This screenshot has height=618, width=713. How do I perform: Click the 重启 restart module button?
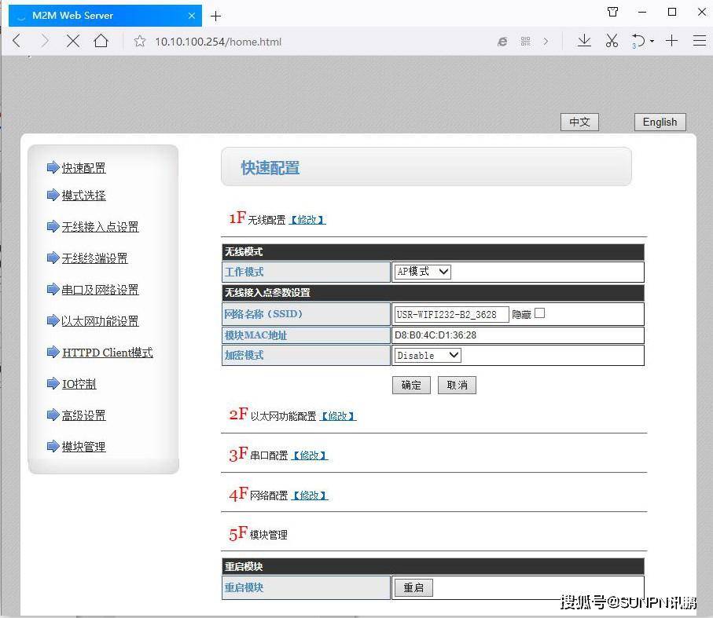(413, 587)
